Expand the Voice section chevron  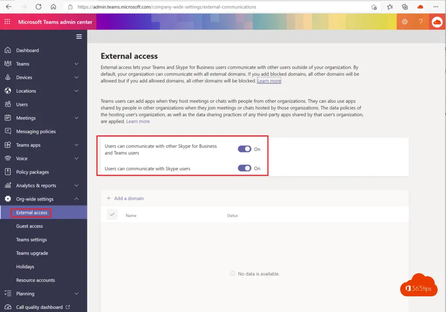77,159
